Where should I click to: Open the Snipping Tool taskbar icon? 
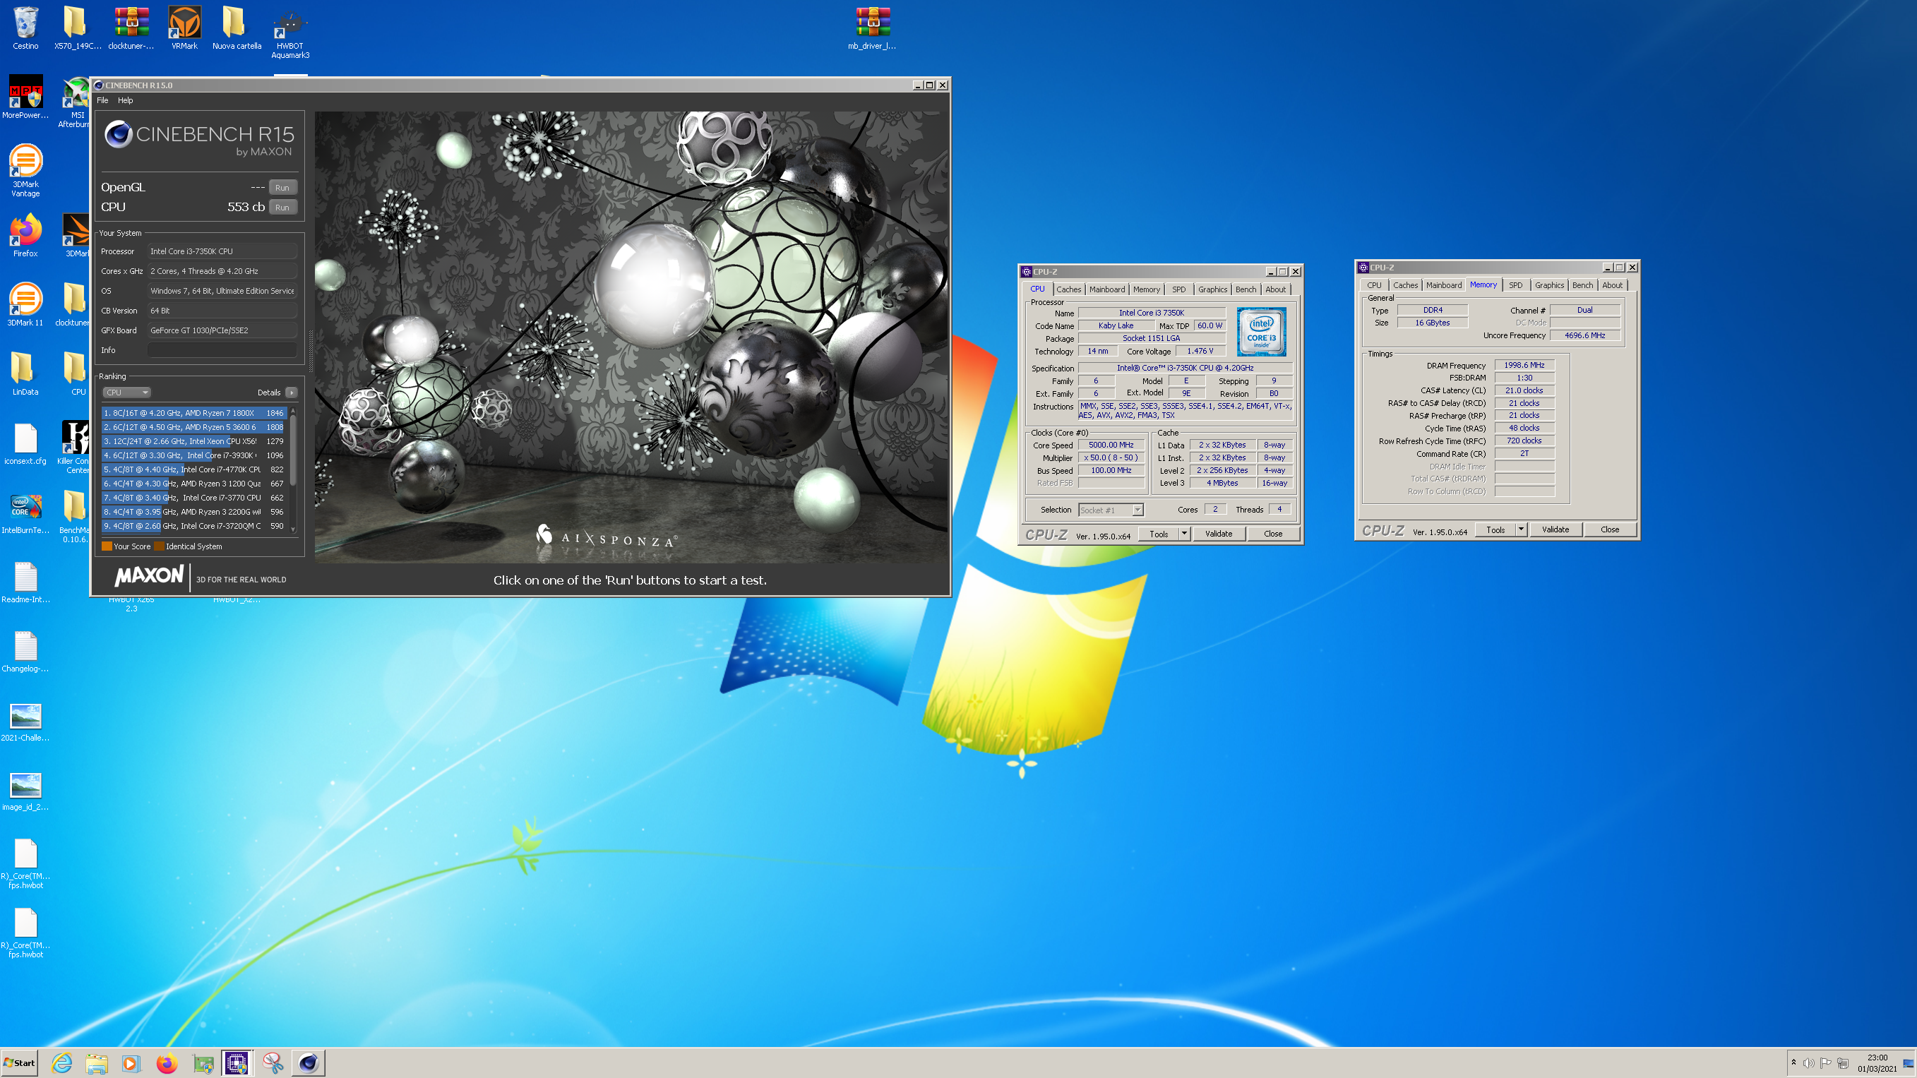click(x=273, y=1063)
